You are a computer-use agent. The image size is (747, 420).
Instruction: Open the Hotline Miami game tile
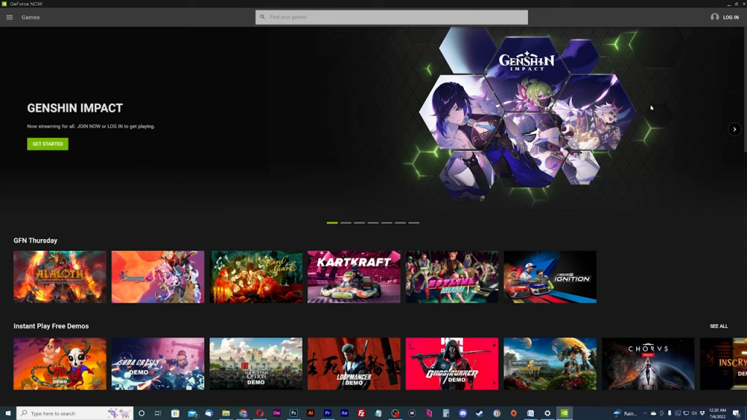point(452,276)
